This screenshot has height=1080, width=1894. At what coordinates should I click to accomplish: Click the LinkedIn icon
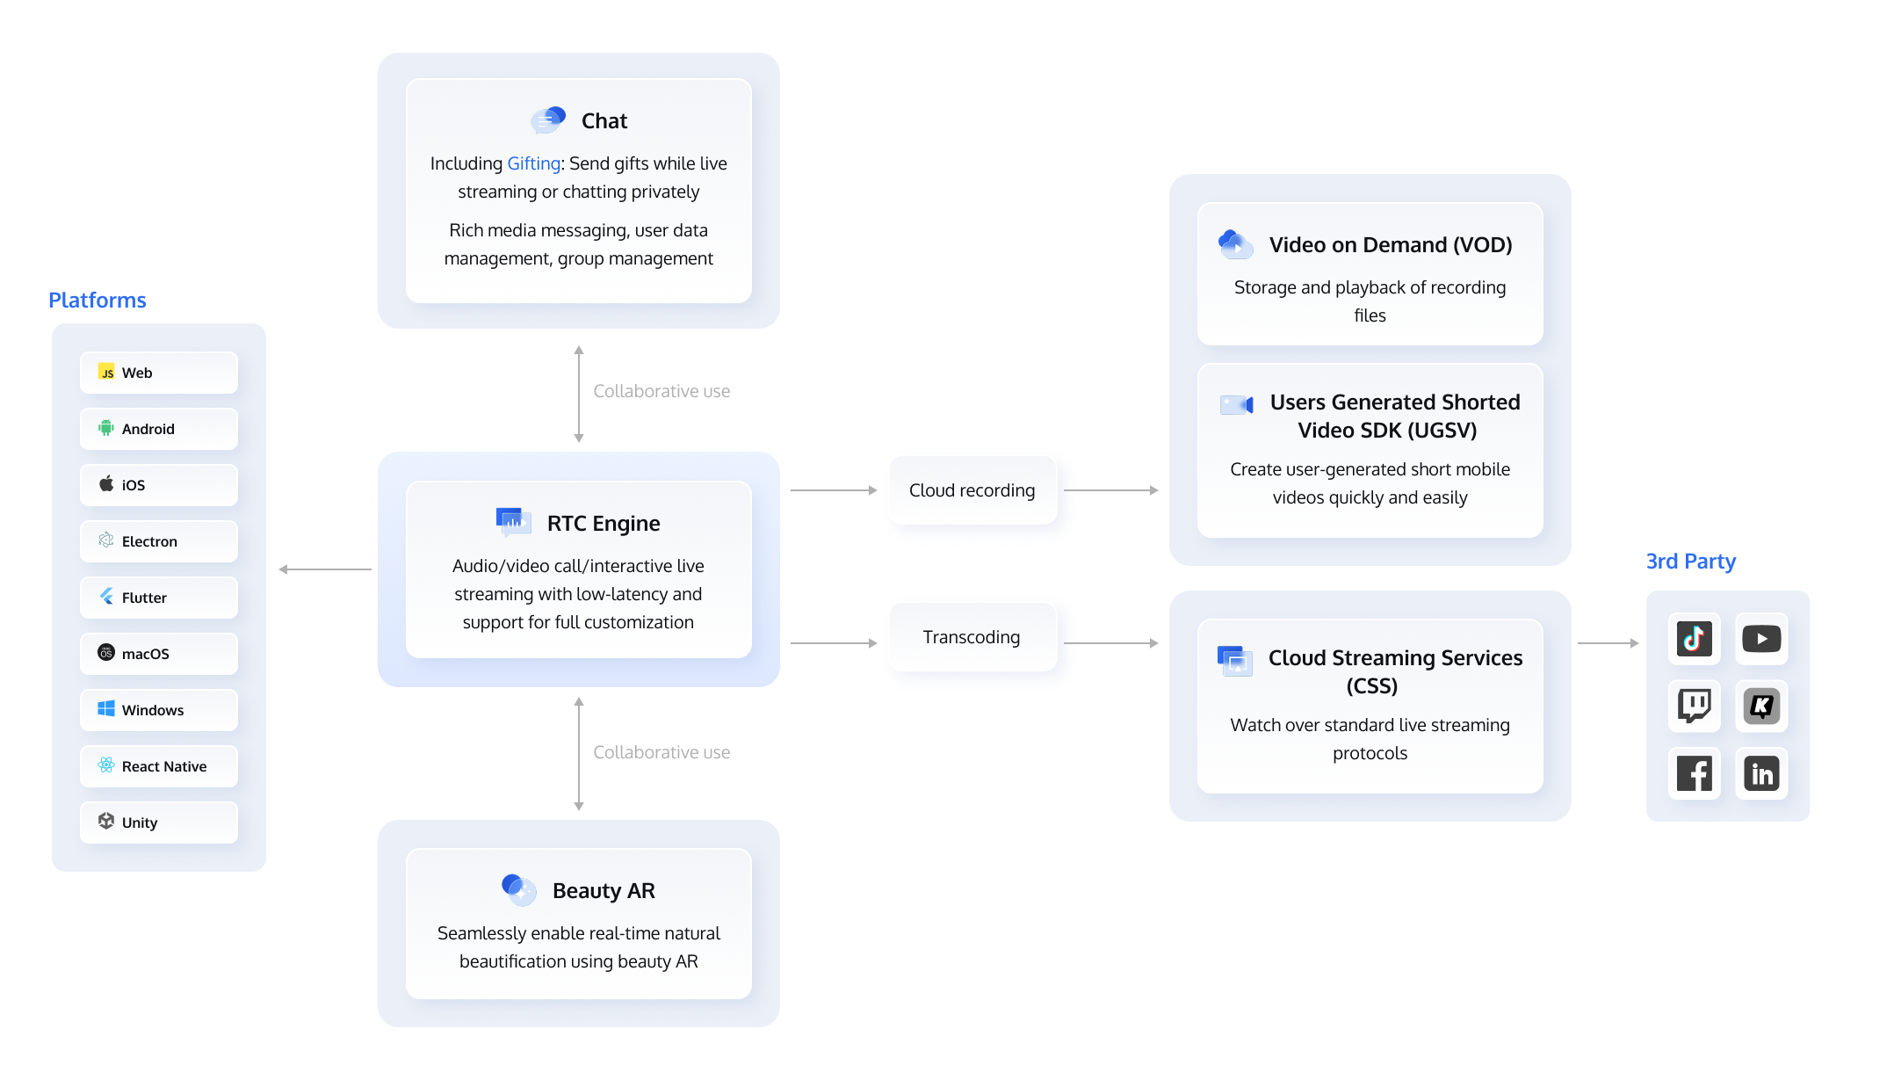click(x=1761, y=773)
